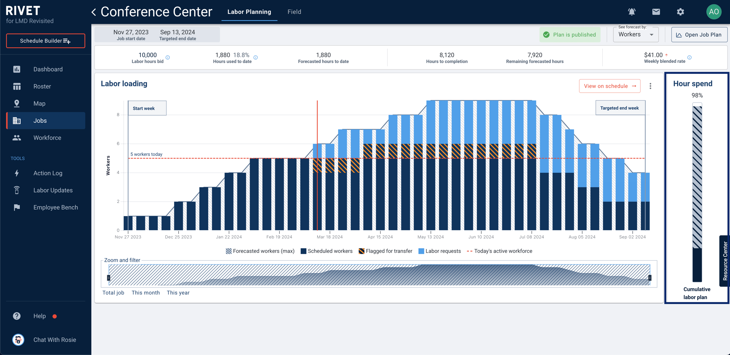Viewport: 730px width, 355px height.
Task: Toggle Scheduled workers legend series
Action: coord(326,251)
